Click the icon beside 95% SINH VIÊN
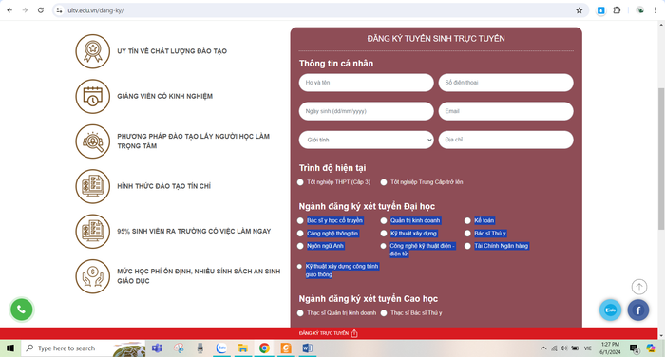This screenshot has width=665, height=357. [x=93, y=231]
